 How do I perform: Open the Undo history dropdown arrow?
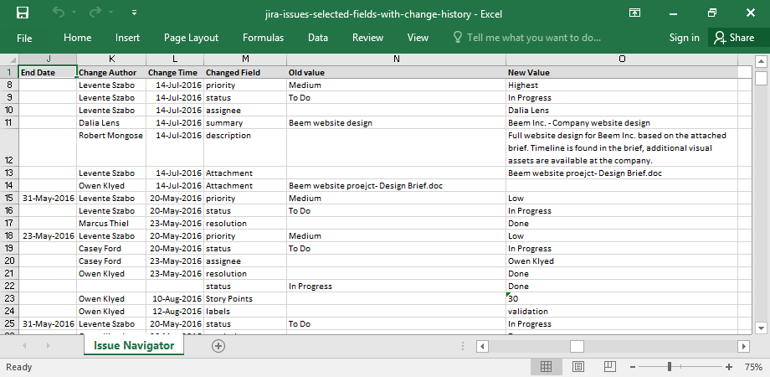tap(74, 13)
